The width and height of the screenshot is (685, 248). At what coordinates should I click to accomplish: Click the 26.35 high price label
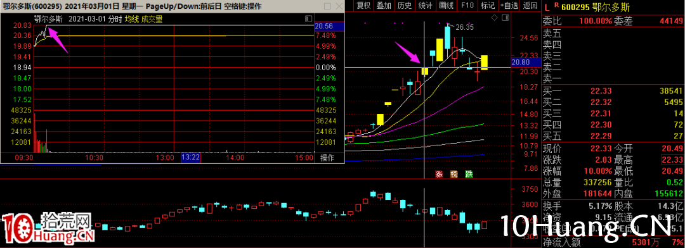tap(464, 27)
